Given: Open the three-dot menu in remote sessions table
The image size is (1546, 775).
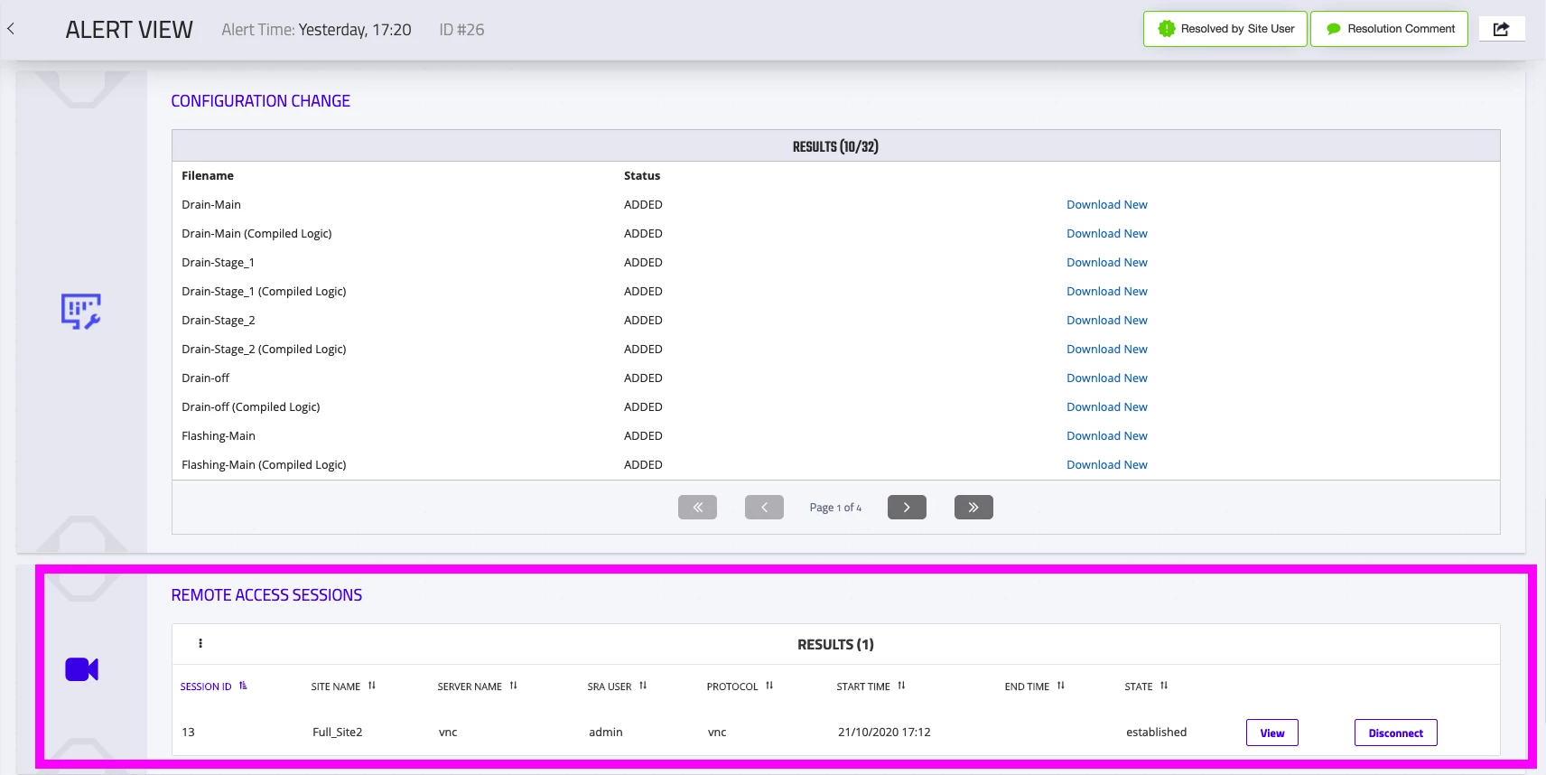Looking at the screenshot, I should click(x=200, y=644).
